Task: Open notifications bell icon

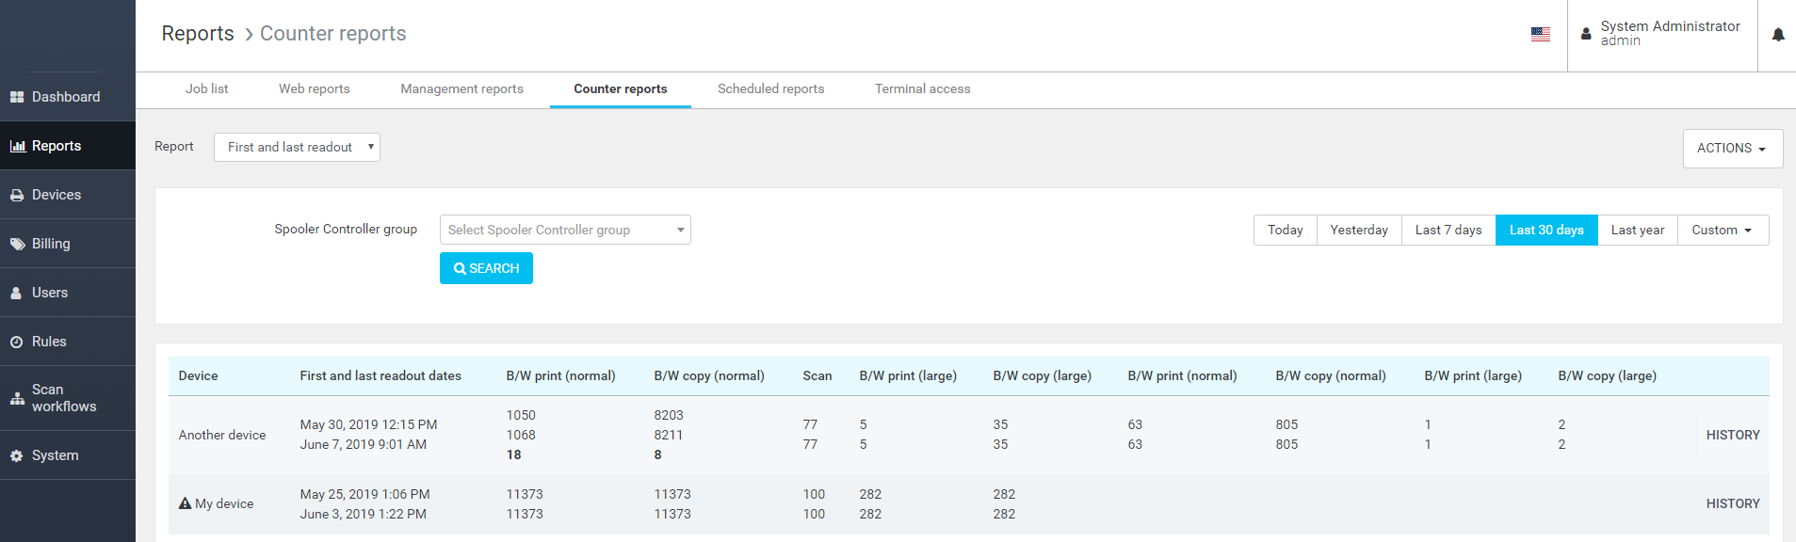Action: [1777, 35]
